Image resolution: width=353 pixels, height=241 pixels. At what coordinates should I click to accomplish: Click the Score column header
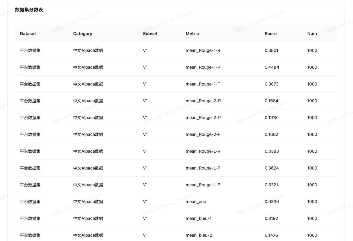point(271,34)
